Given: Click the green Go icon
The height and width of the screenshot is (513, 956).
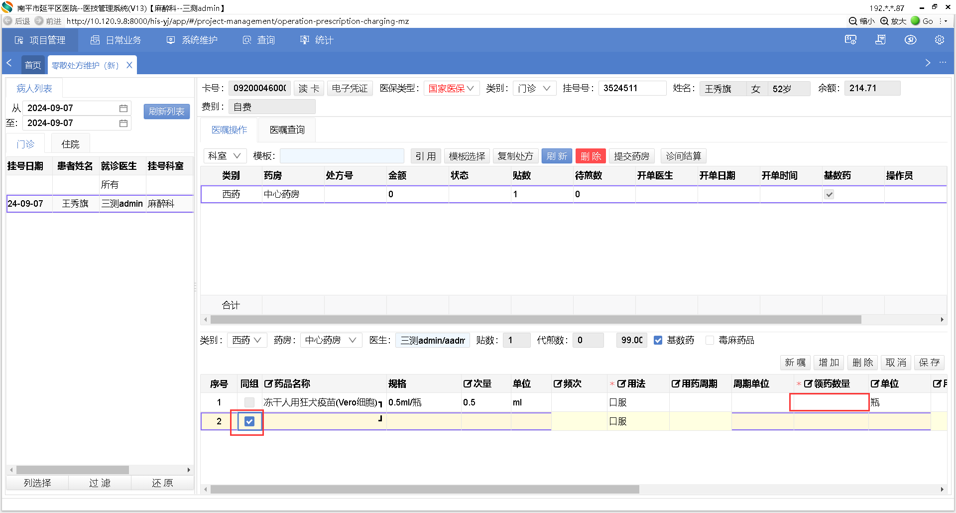Looking at the screenshot, I should pyautogui.click(x=915, y=21).
